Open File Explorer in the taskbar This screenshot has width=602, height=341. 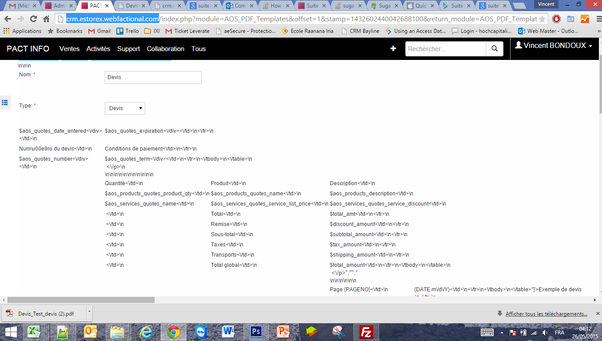click(x=117, y=332)
